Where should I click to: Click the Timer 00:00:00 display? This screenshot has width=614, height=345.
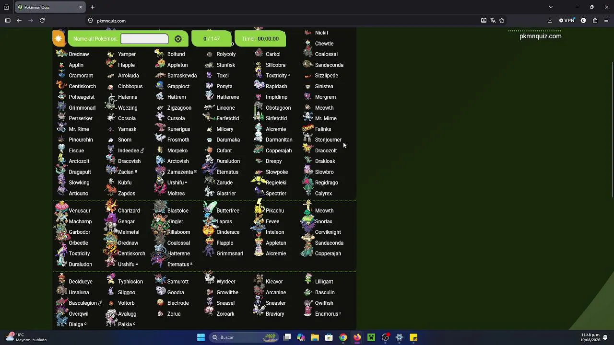tap(260, 39)
